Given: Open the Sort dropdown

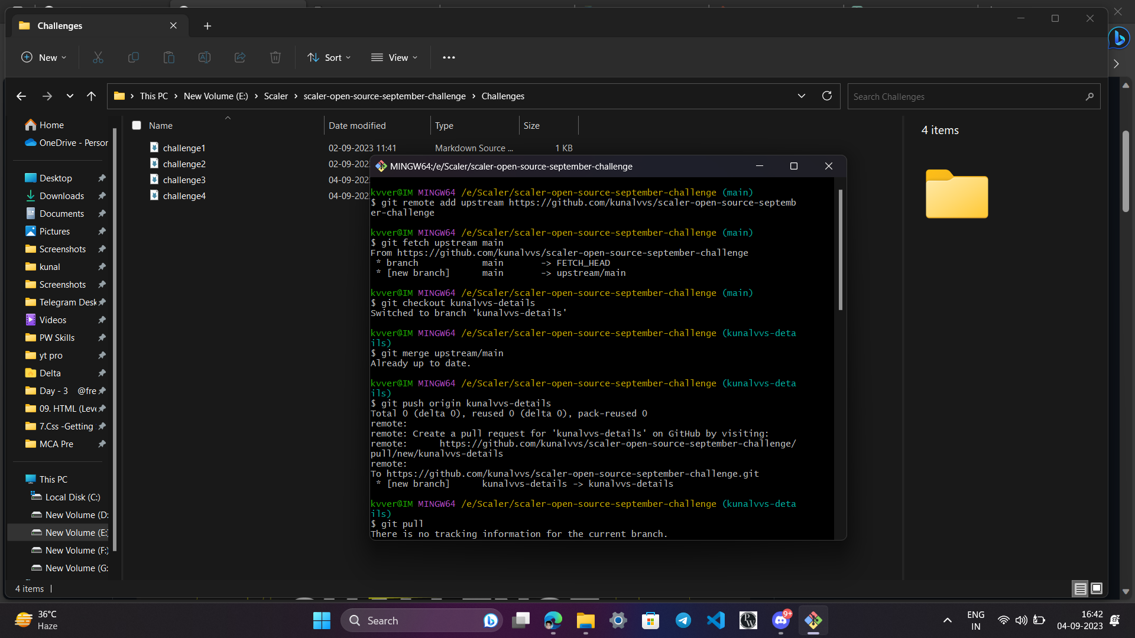Looking at the screenshot, I should point(329,57).
